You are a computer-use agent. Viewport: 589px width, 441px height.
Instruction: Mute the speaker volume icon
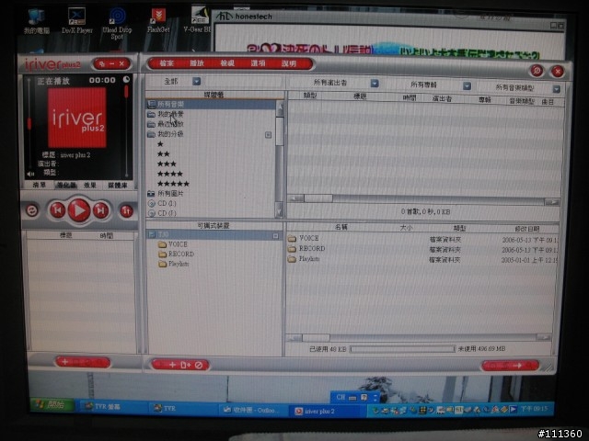(x=30, y=174)
